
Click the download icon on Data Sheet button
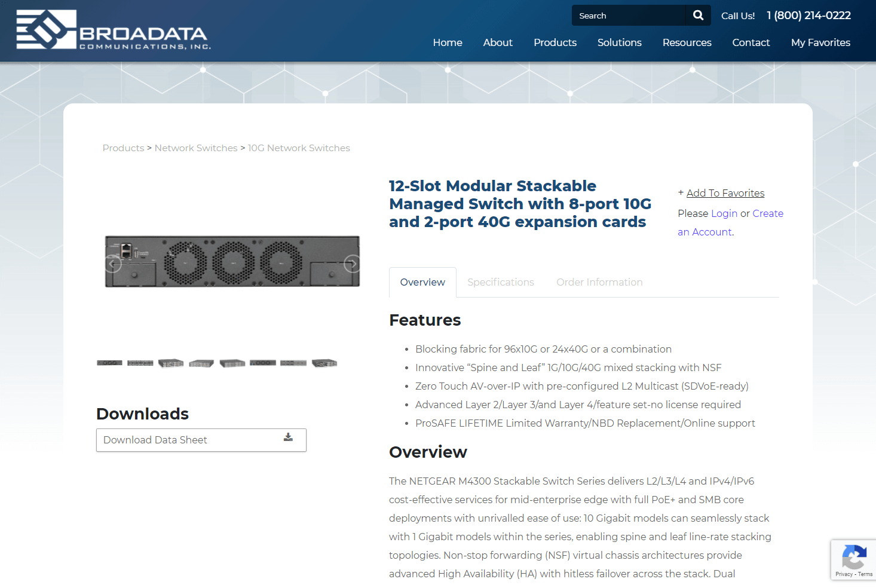tap(287, 437)
